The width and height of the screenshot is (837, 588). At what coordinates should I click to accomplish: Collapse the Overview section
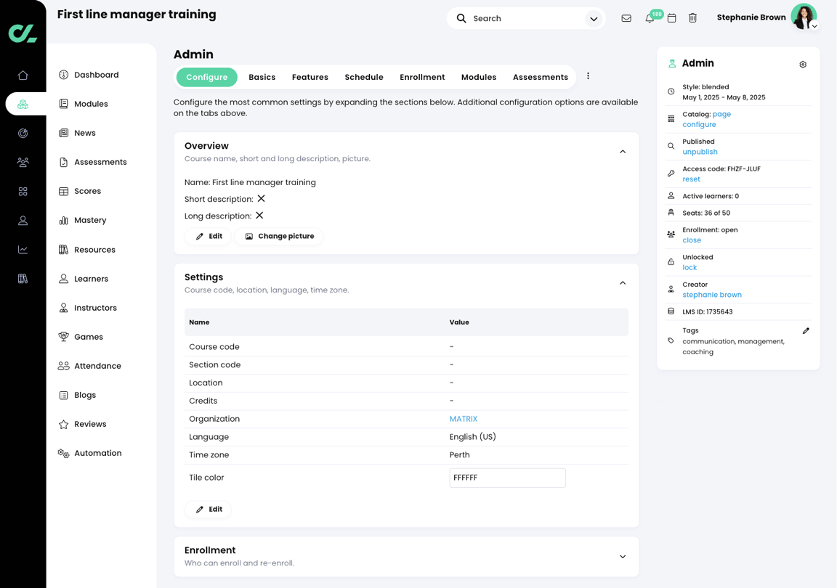pos(623,152)
